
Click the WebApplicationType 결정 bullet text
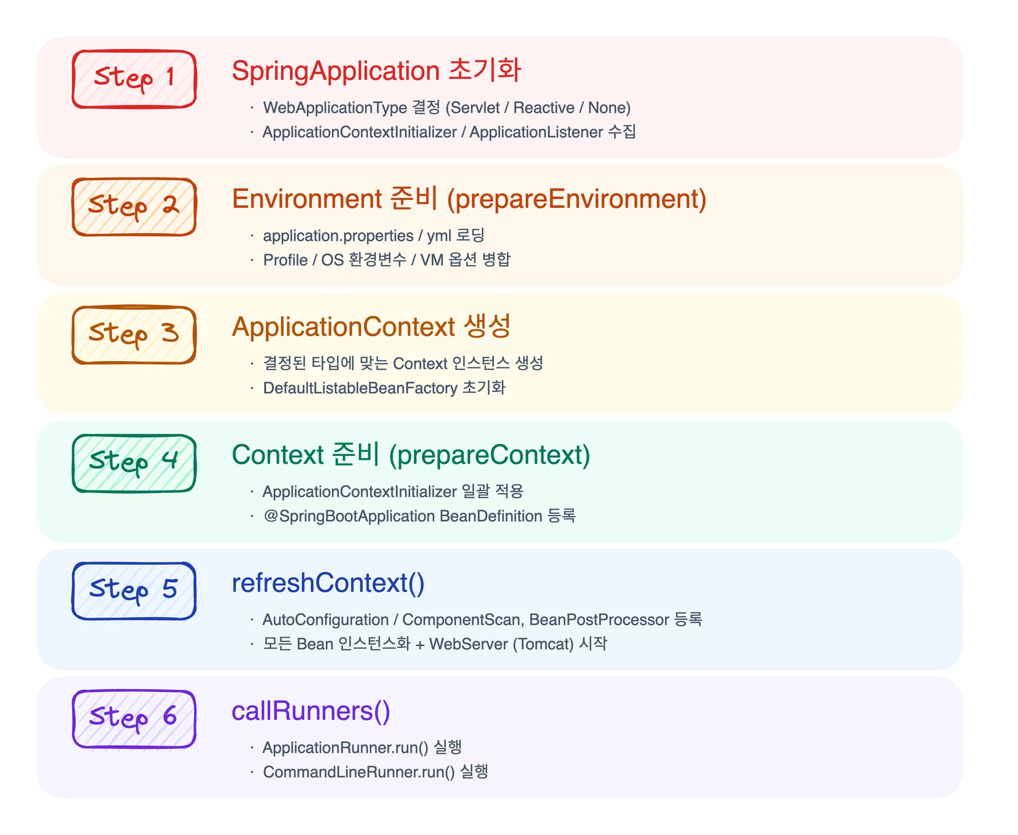coord(446,108)
